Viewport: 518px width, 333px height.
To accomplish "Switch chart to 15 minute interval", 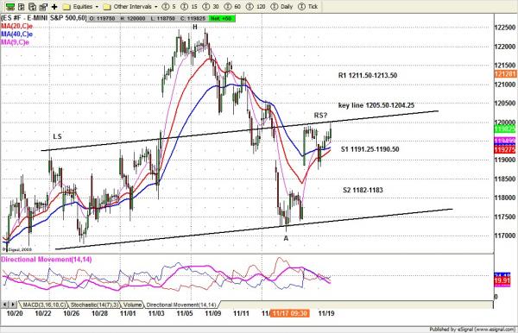I will pyautogui.click(x=189, y=7).
